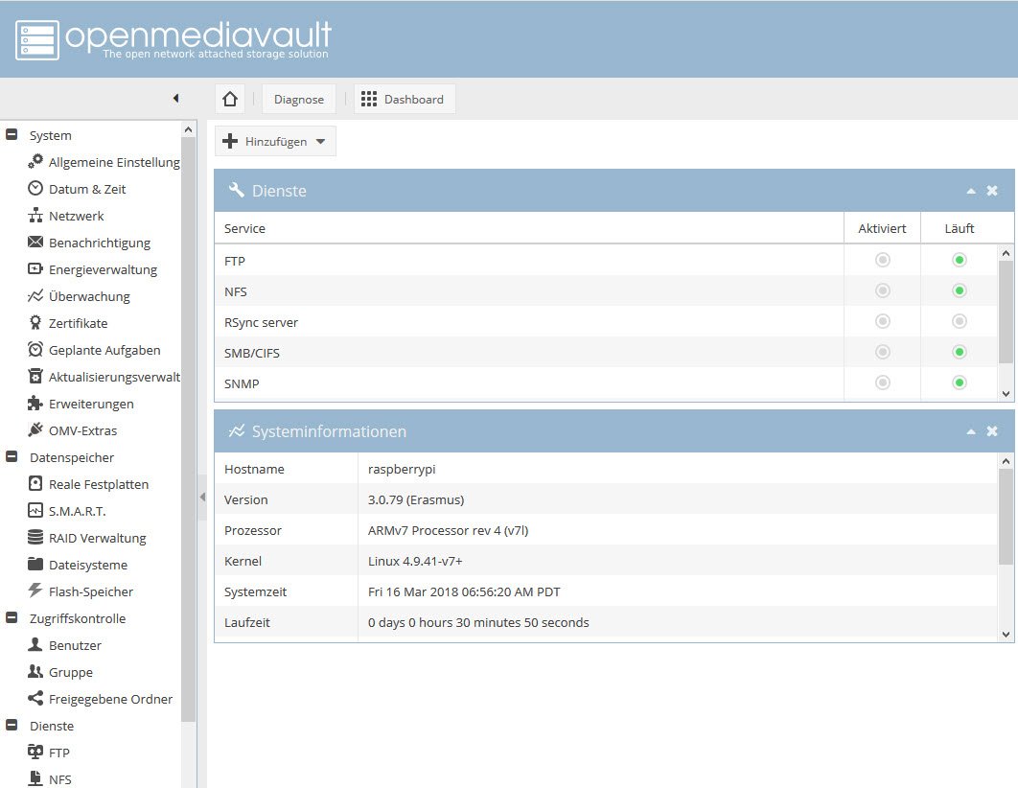Open Reale Festplatten disk icon

point(35,483)
